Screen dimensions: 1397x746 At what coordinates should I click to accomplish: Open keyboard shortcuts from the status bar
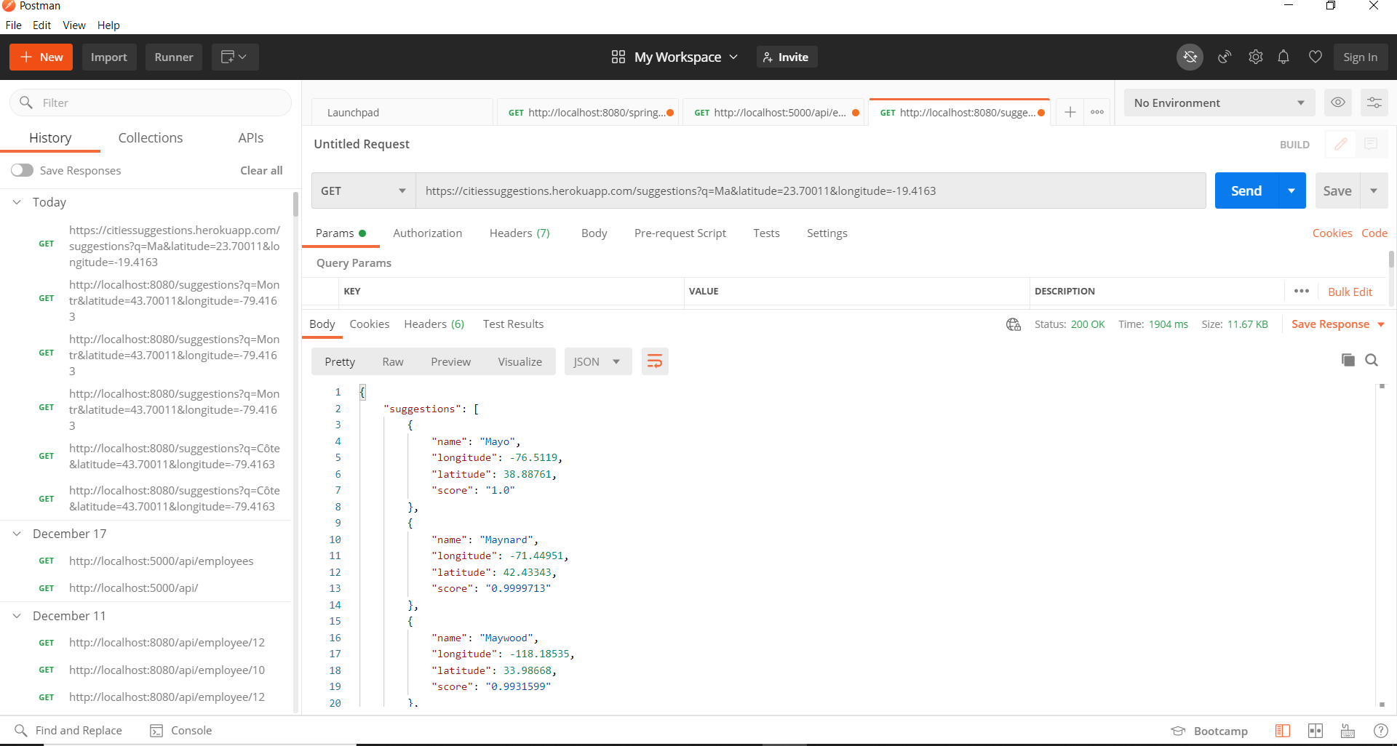coord(1347,731)
